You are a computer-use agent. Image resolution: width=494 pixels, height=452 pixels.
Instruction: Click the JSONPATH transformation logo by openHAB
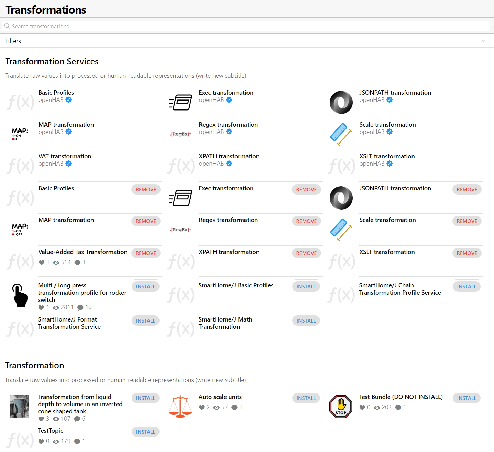[x=341, y=102]
